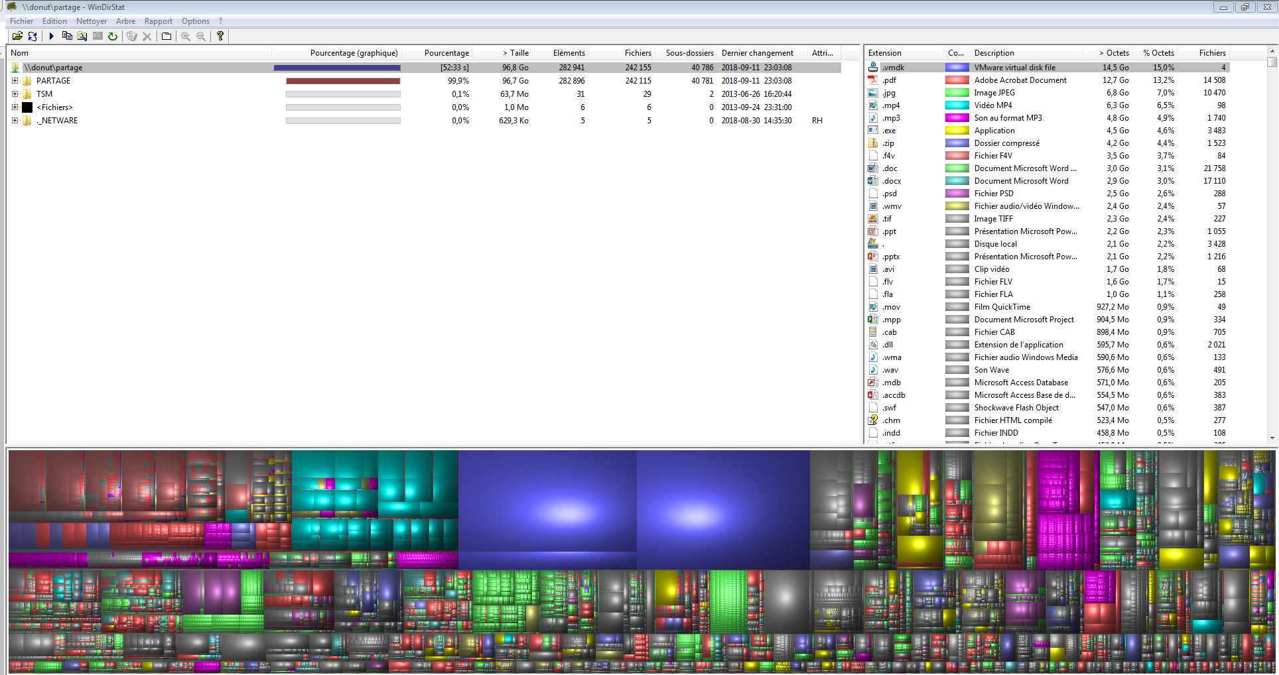This screenshot has width=1279, height=675.
Task: Click the Refresh All double-arrow icon
Action: pyautogui.click(x=33, y=36)
